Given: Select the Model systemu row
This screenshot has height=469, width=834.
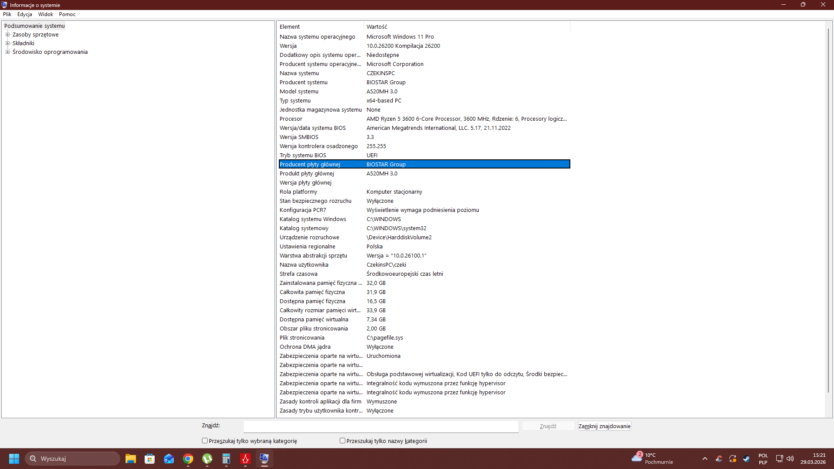Looking at the screenshot, I should (x=424, y=92).
